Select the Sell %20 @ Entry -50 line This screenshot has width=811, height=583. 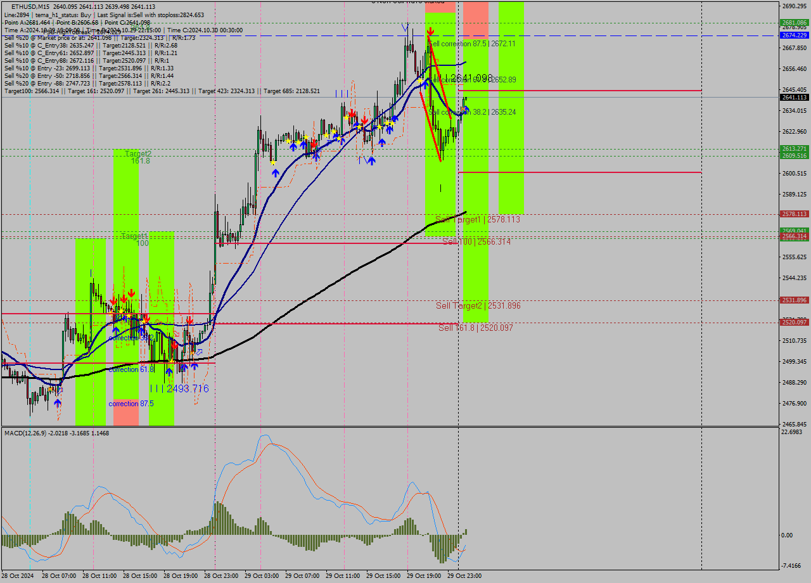[x=89, y=75]
